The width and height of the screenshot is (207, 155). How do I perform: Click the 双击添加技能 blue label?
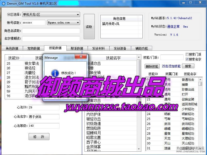point(171,66)
